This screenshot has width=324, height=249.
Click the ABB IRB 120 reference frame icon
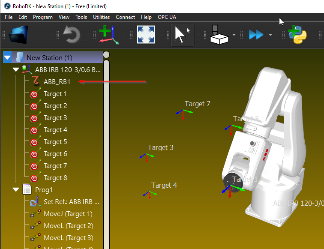(27, 69)
